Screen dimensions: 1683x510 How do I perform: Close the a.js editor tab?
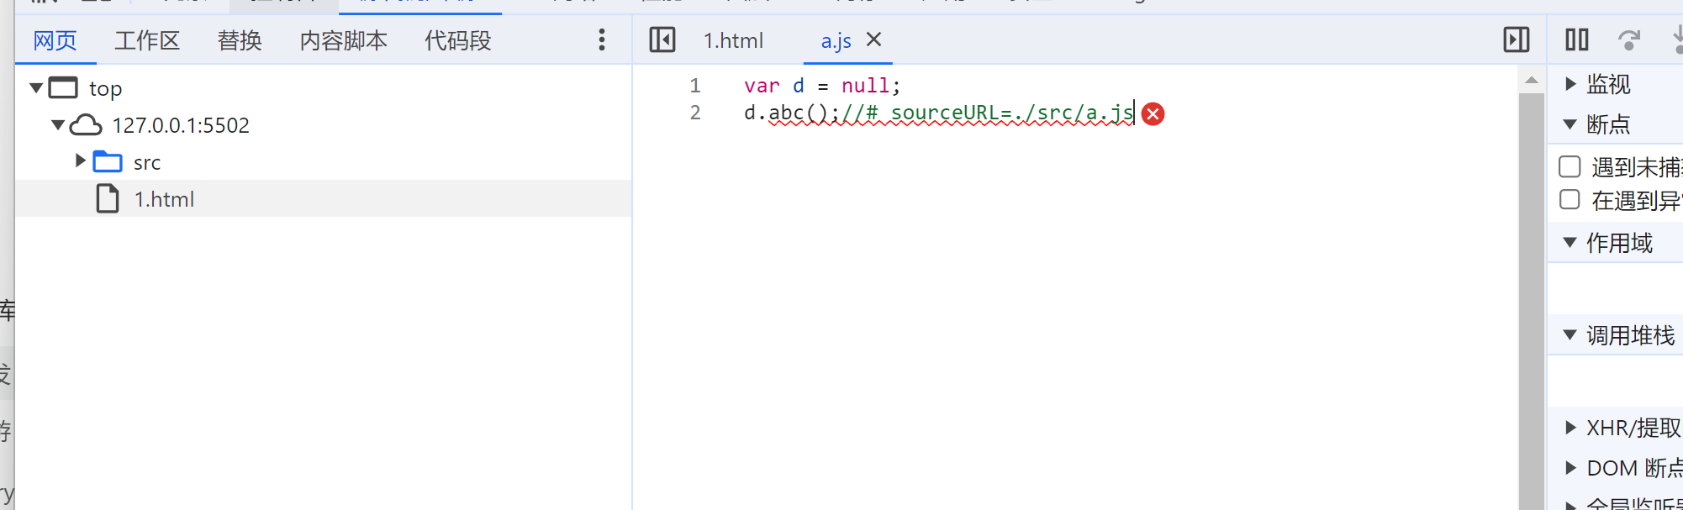(874, 39)
